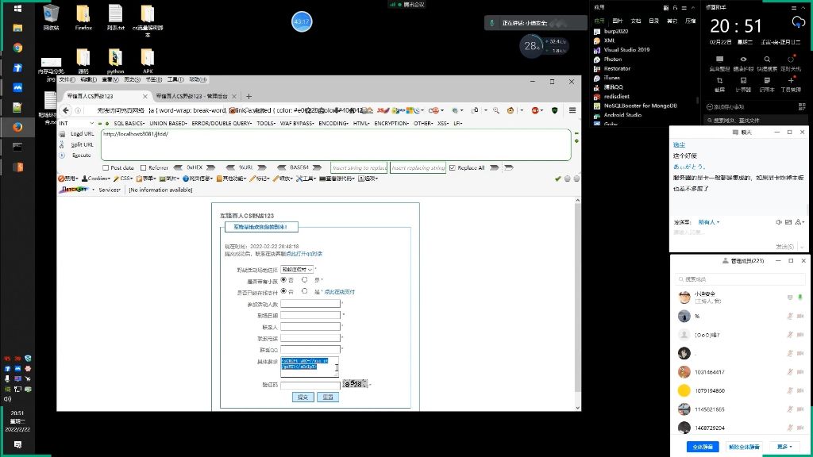Viewport: 813px width, 457px height.
Task: Click the left arrow before 0xHEX
Action: tap(178, 168)
